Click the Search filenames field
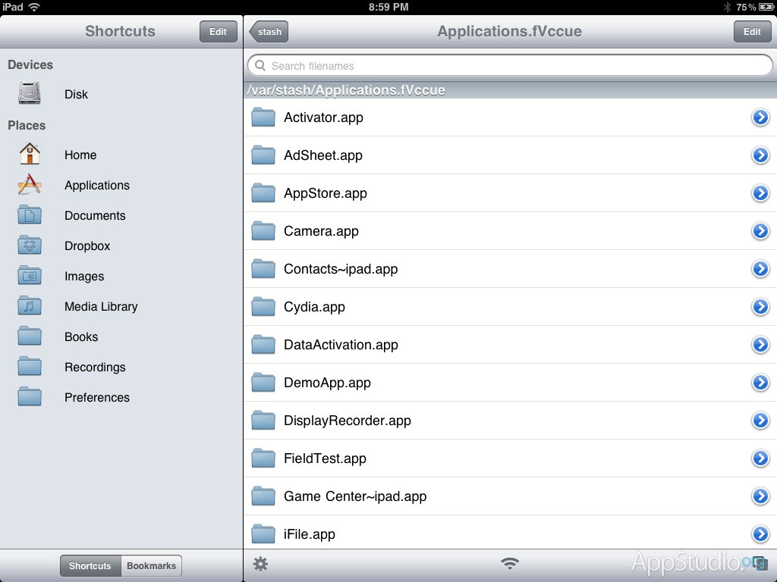Image resolution: width=777 pixels, height=582 pixels. [510, 66]
